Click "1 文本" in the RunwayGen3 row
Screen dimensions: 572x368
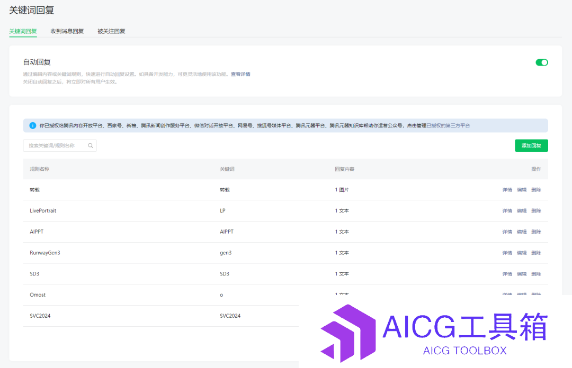pyautogui.click(x=342, y=253)
